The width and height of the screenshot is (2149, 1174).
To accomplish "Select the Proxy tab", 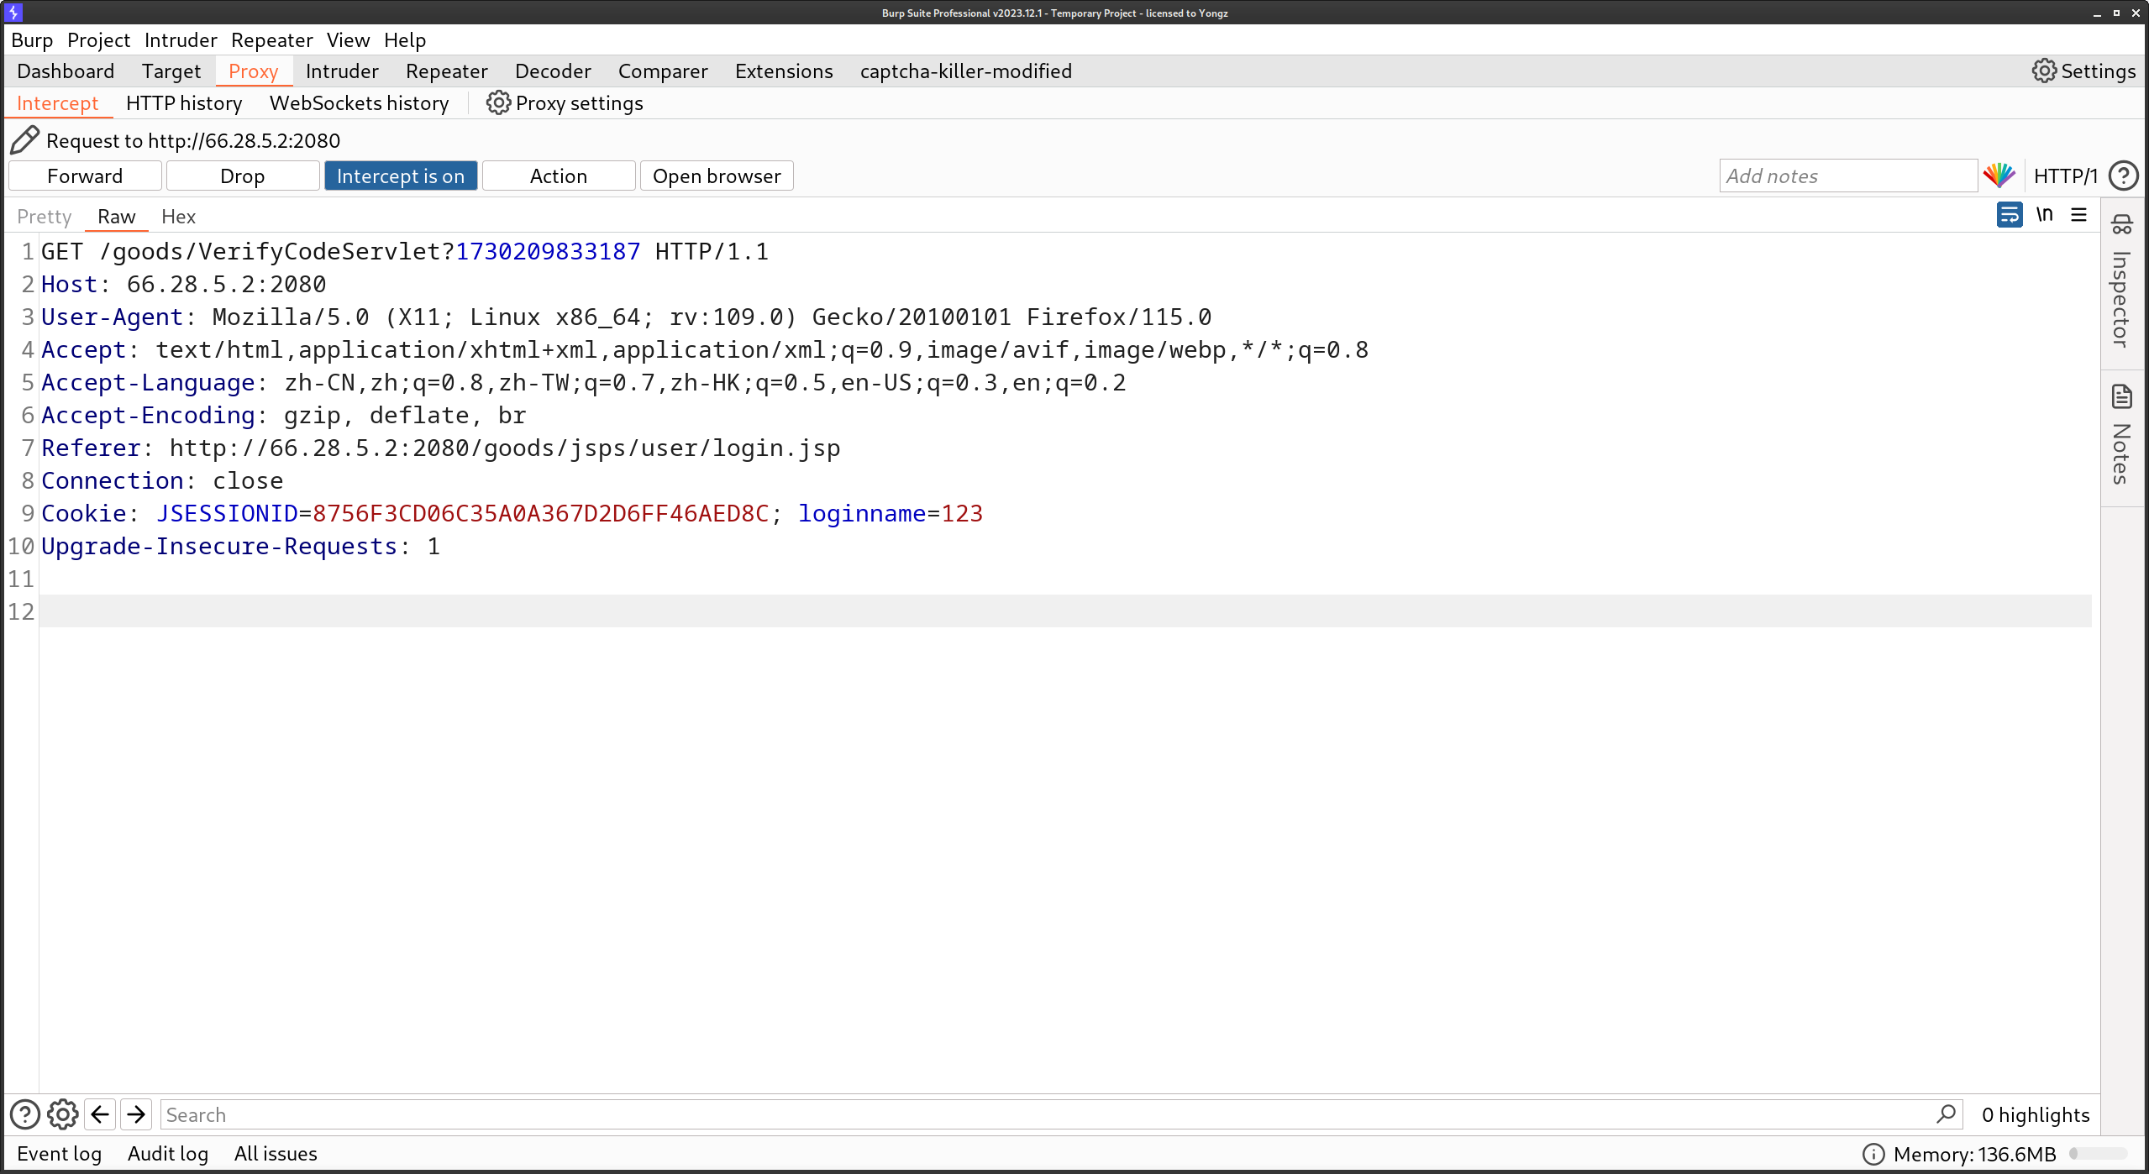I will click(254, 71).
